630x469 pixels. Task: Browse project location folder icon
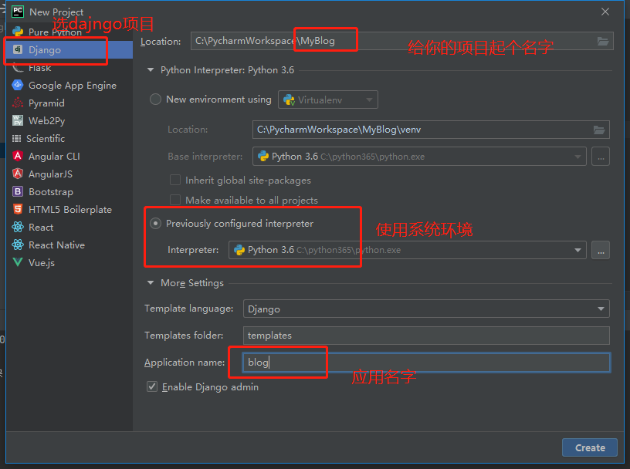(603, 41)
